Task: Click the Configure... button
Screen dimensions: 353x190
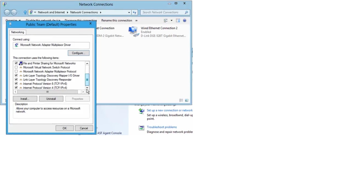Action: (79, 53)
